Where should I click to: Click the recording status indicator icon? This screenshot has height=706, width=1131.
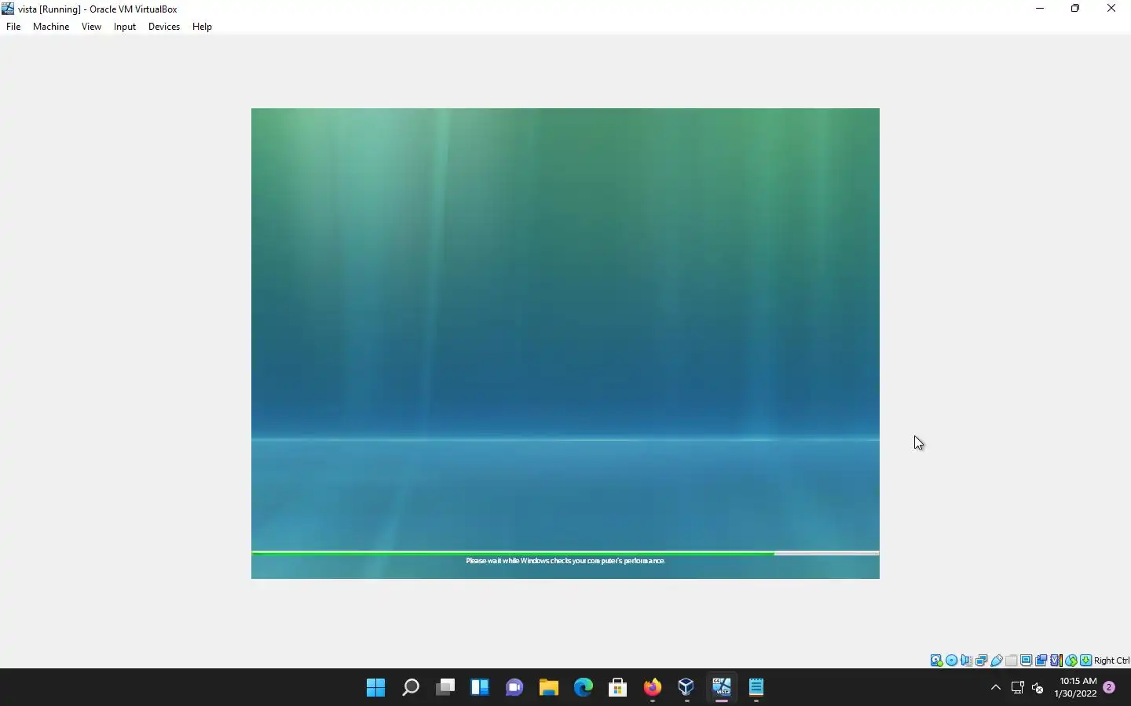(x=1041, y=661)
